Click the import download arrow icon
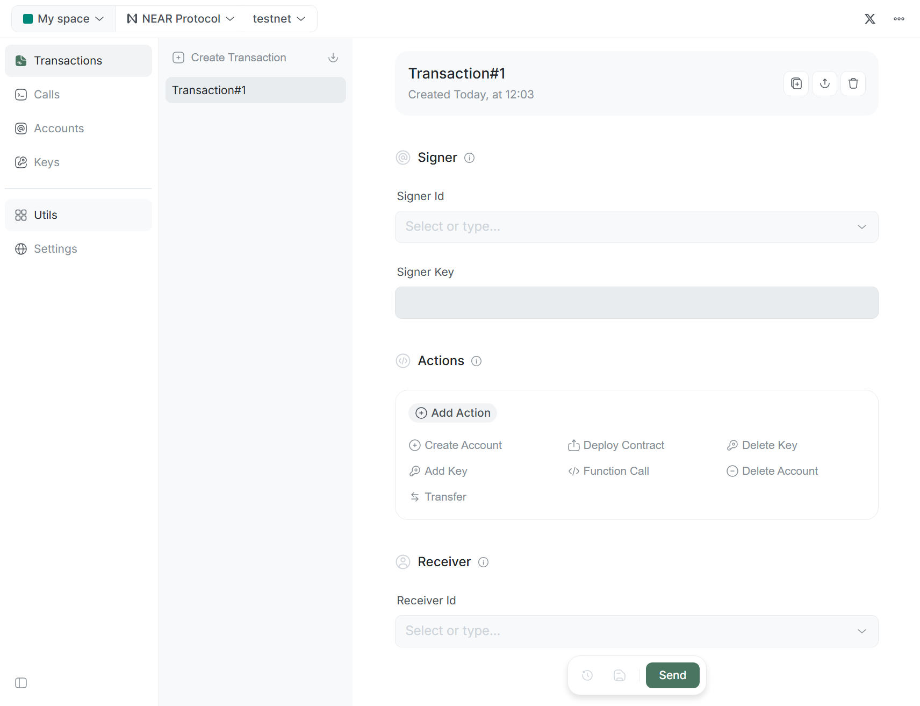The width and height of the screenshot is (920, 706). pos(333,58)
